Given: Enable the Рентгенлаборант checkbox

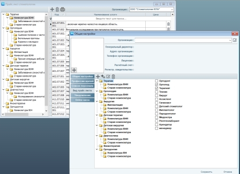Looking at the screenshot, I should (x=156, y=121).
